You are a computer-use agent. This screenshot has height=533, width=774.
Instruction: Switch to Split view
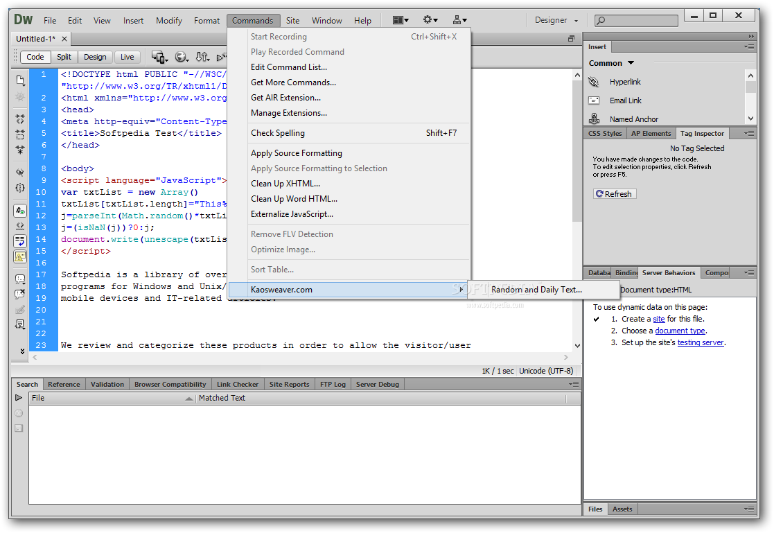coord(64,57)
